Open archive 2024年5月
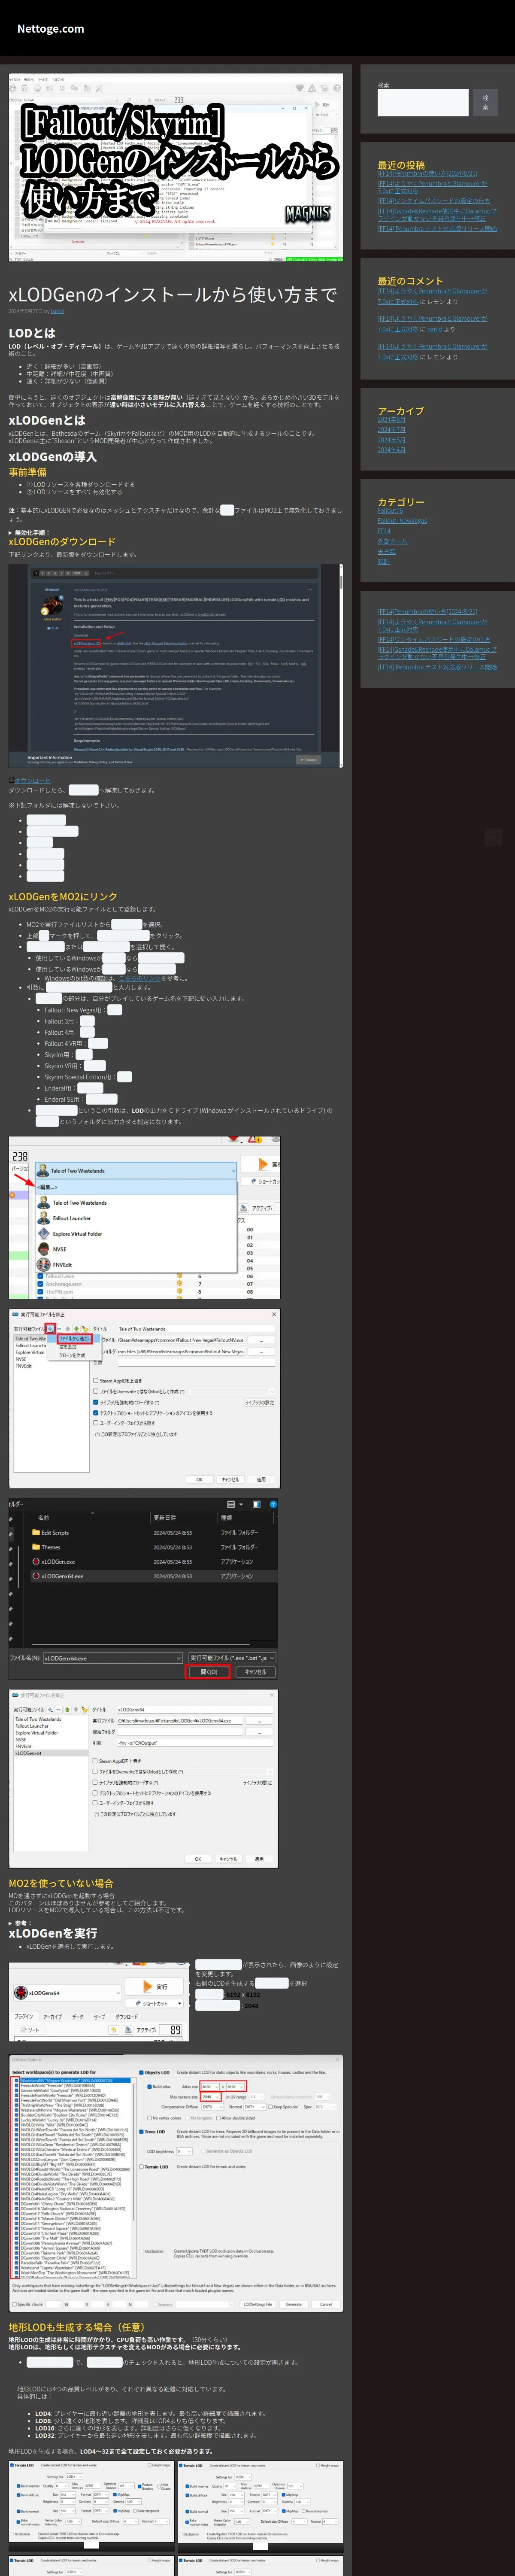 point(391,440)
